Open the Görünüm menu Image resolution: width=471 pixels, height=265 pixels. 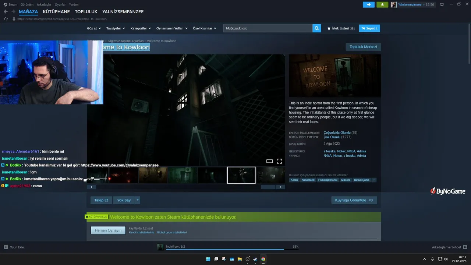click(x=27, y=4)
